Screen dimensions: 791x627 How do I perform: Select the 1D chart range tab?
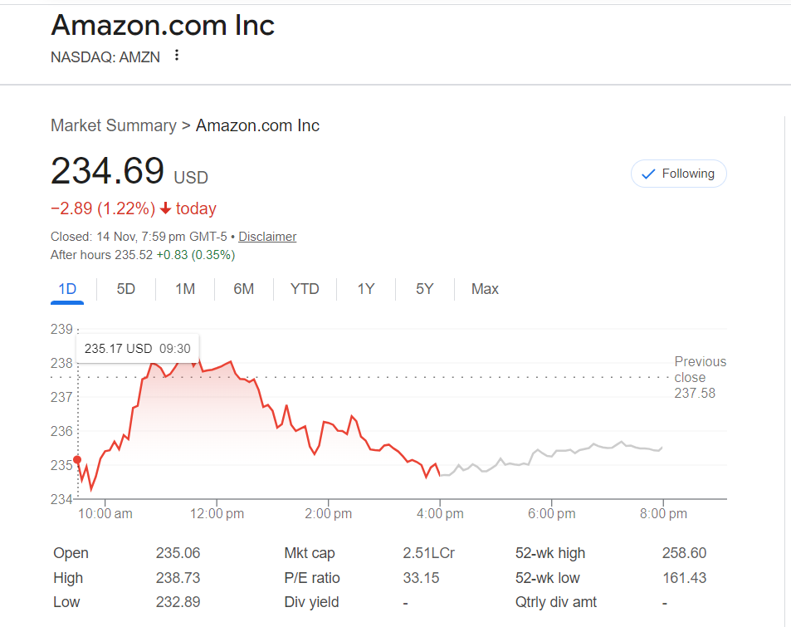(67, 289)
